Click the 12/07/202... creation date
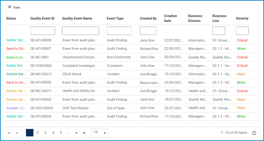 (x=174, y=40)
